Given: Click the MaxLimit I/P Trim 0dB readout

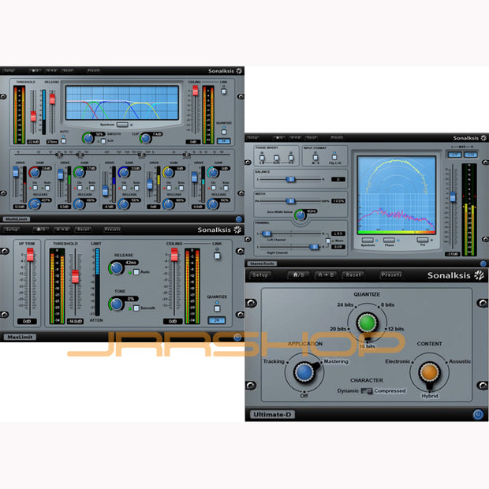Looking at the screenshot, I should tap(27, 321).
